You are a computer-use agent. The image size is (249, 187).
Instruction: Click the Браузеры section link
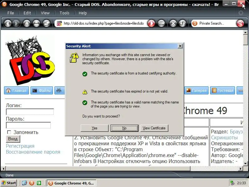pyautogui.click(x=236, y=132)
